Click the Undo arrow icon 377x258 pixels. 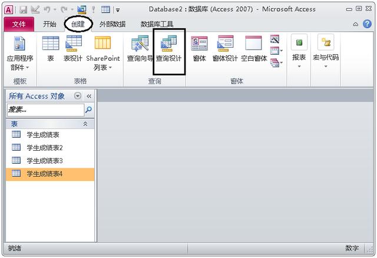pos(47,10)
